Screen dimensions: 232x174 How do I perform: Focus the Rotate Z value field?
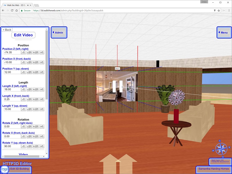pos(12,127)
